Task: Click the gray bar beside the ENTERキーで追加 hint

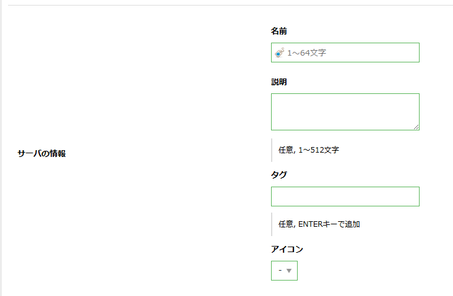Action: tap(272, 224)
